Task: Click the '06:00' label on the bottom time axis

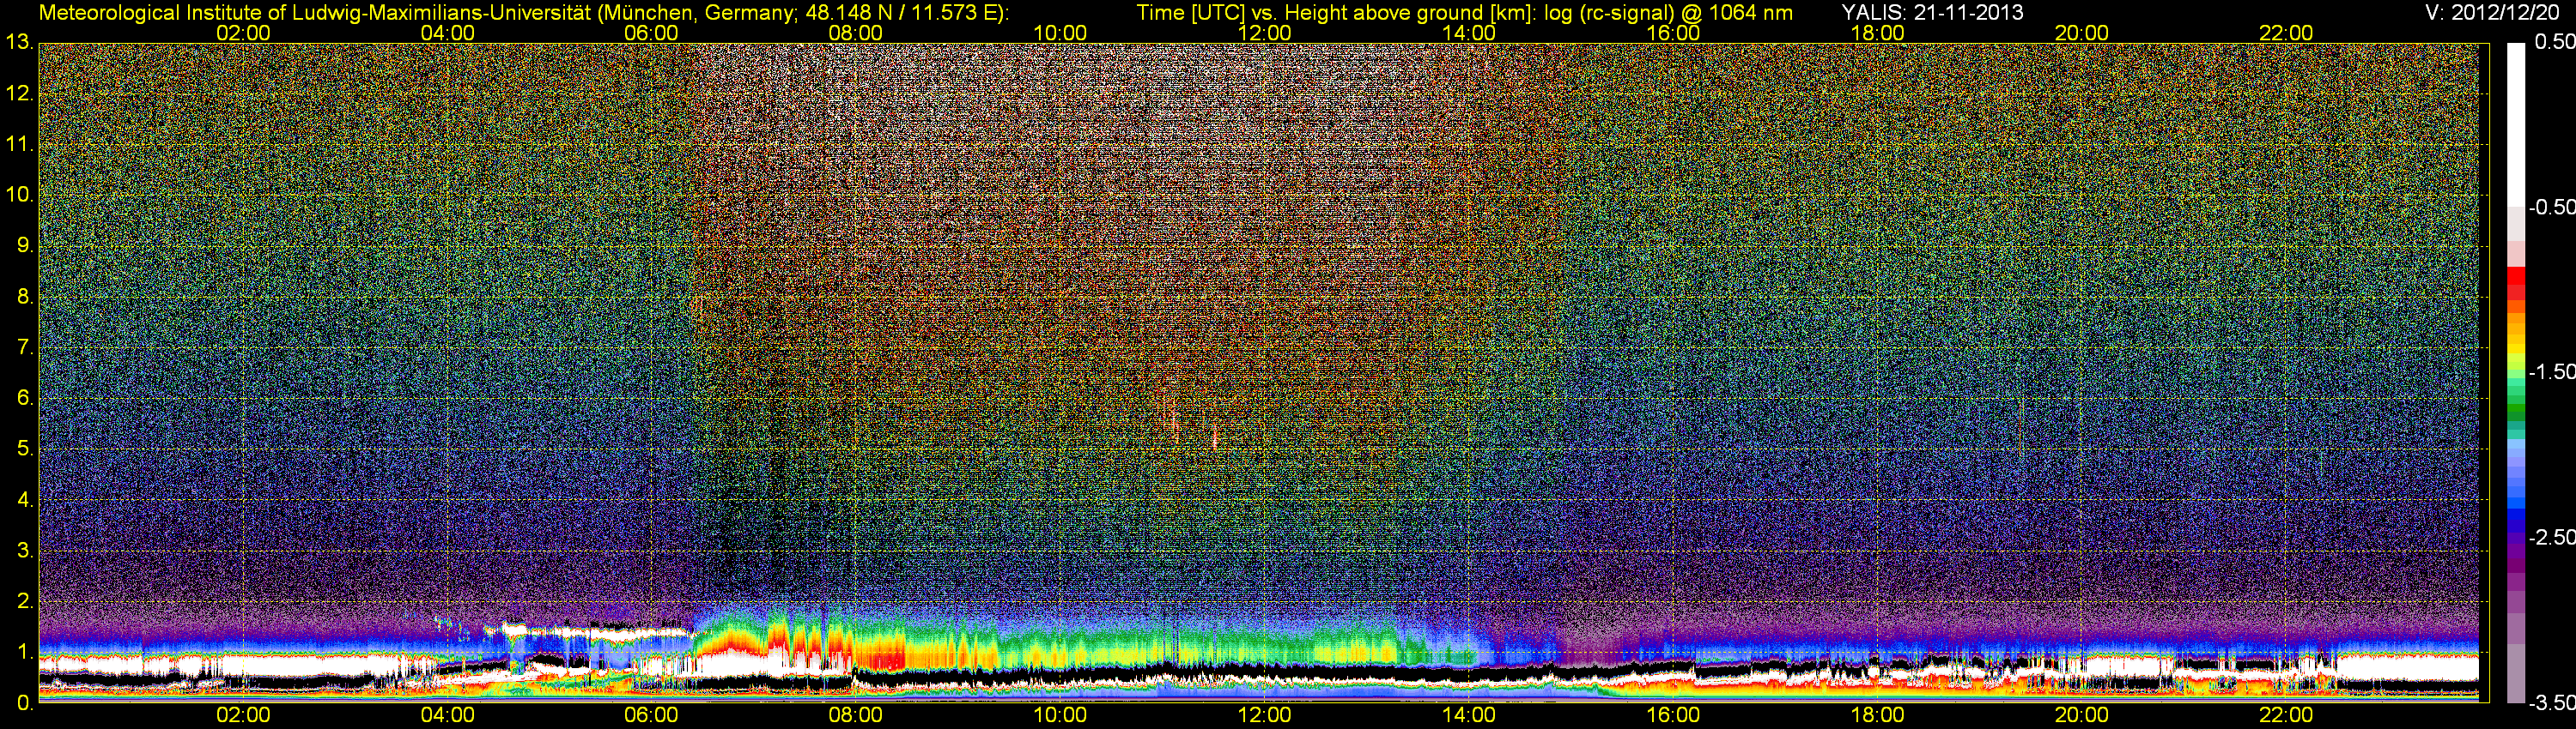Action: [x=651, y=716]
